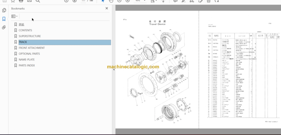Open the Attachments paperclip panel
This screenshot has height=135, width=281.
pyautogui.click(x=4, y=27)
